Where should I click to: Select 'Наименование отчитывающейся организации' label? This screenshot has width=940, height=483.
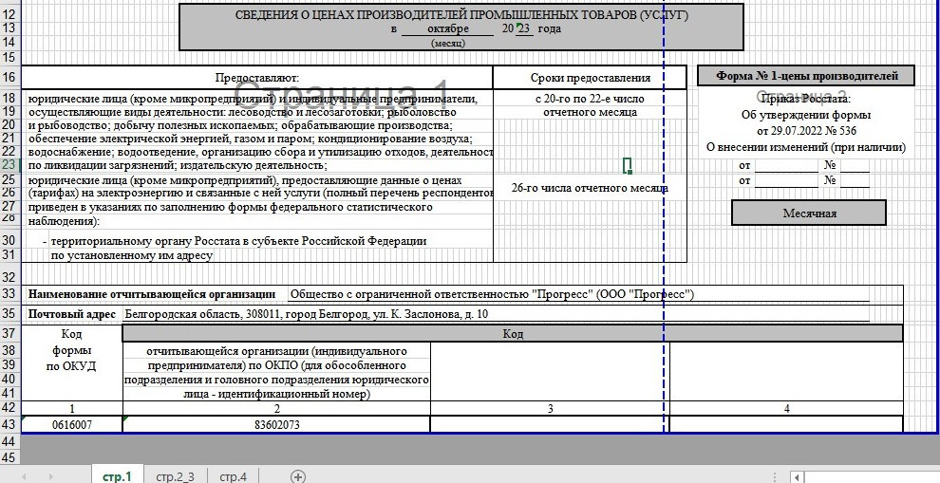pyautogui.click(x=152, y=293)
